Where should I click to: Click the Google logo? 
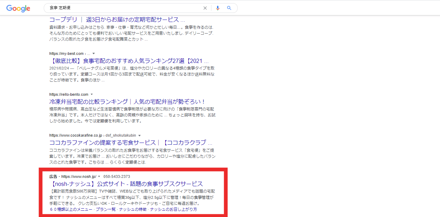[18, 8]
